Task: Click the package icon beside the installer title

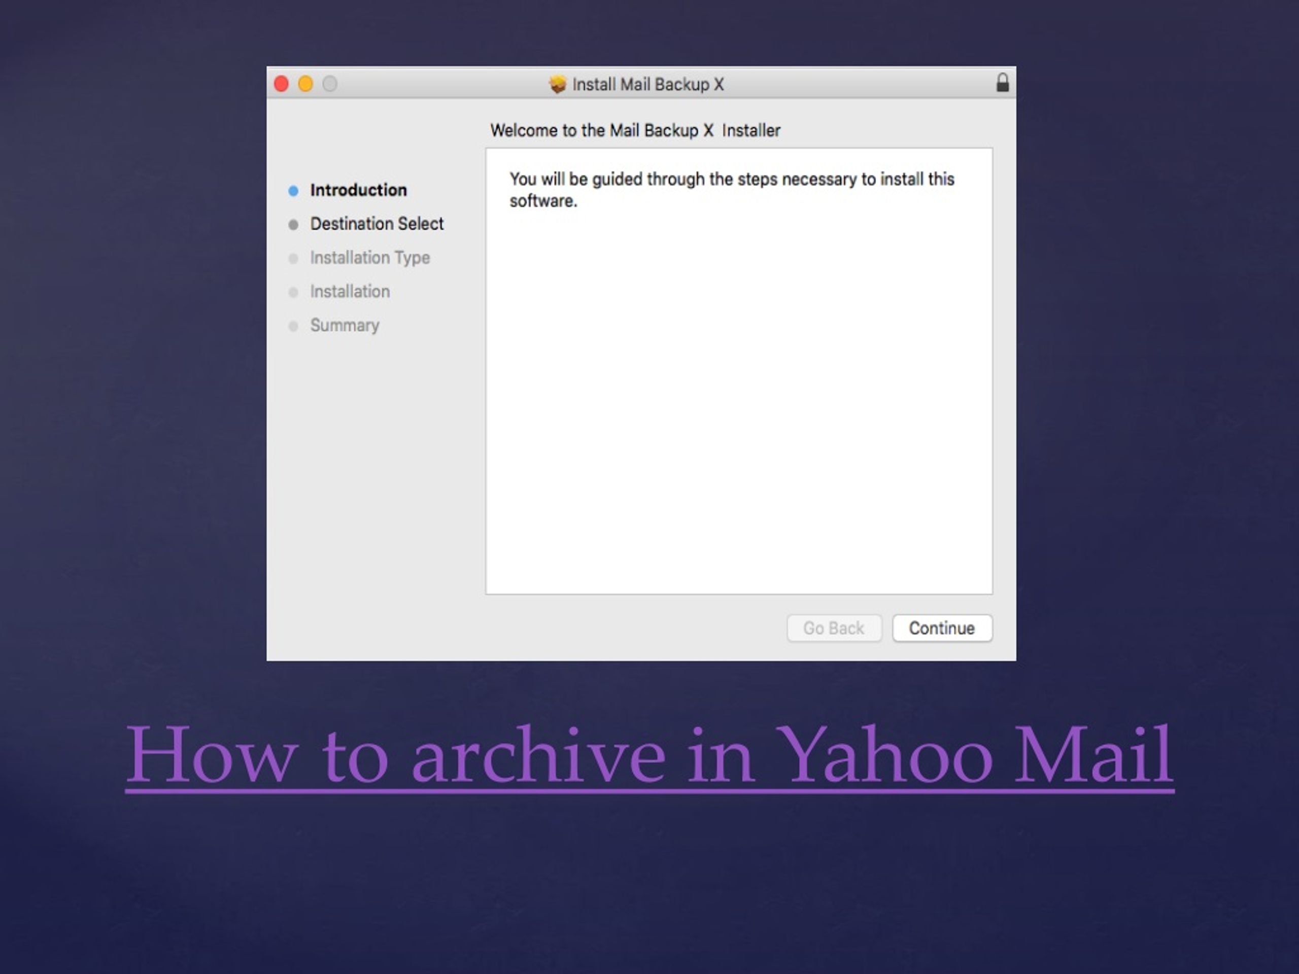Action: (557, 84)
